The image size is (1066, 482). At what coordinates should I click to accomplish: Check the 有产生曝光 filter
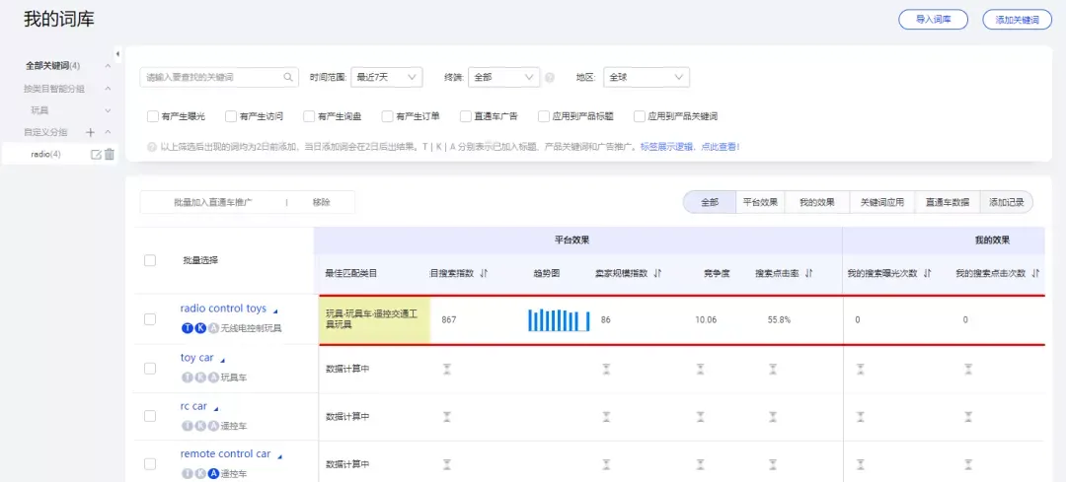(153, 116)
